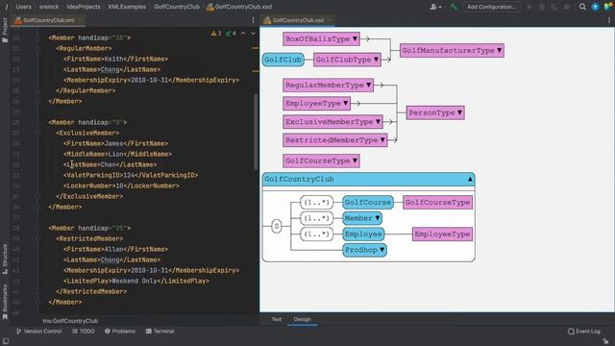Close the GolfCountryClub.xml tab

(80, 20)
